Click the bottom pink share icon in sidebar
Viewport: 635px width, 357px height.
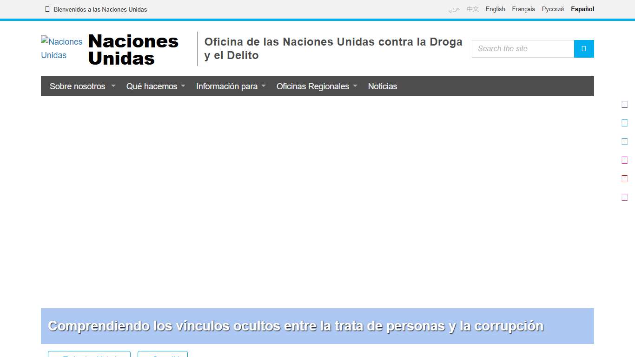point(625,197)
